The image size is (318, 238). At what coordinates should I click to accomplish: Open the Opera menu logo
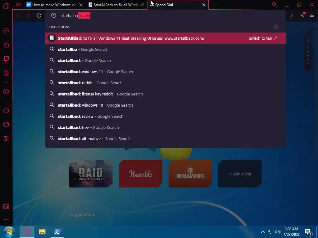tap(6, 6)
